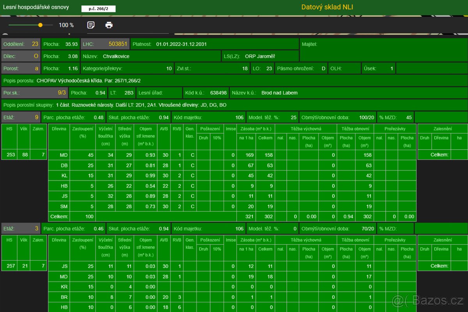Select the Dílec O cell
The height and width of the screenshot is (312, 468).
21,56
